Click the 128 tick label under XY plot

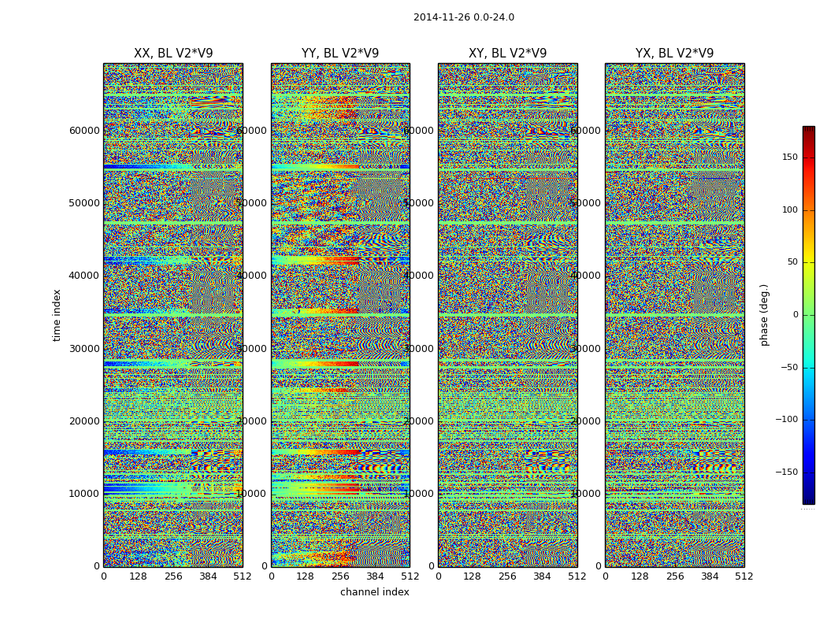click(472, 576)
